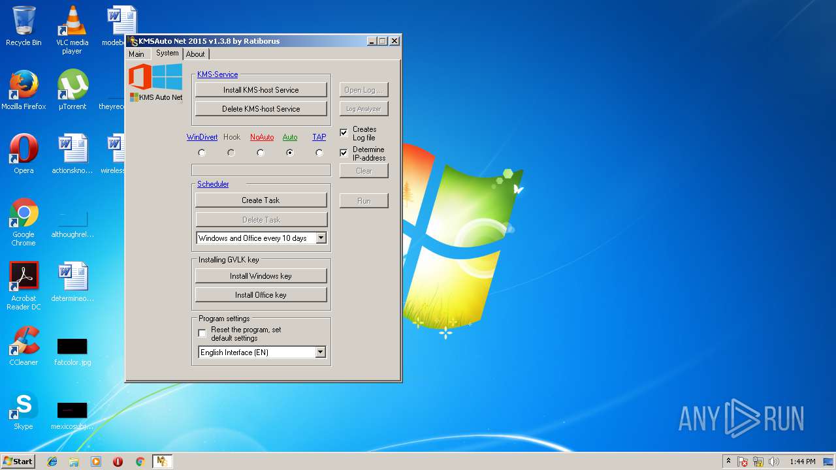Screen dimensions: 836x470
Task: Open Internet Explorer from the taskbar
Action: tap(52, 462)
